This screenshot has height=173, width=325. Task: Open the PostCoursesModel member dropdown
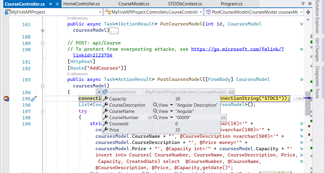click(x=301, y=12)
